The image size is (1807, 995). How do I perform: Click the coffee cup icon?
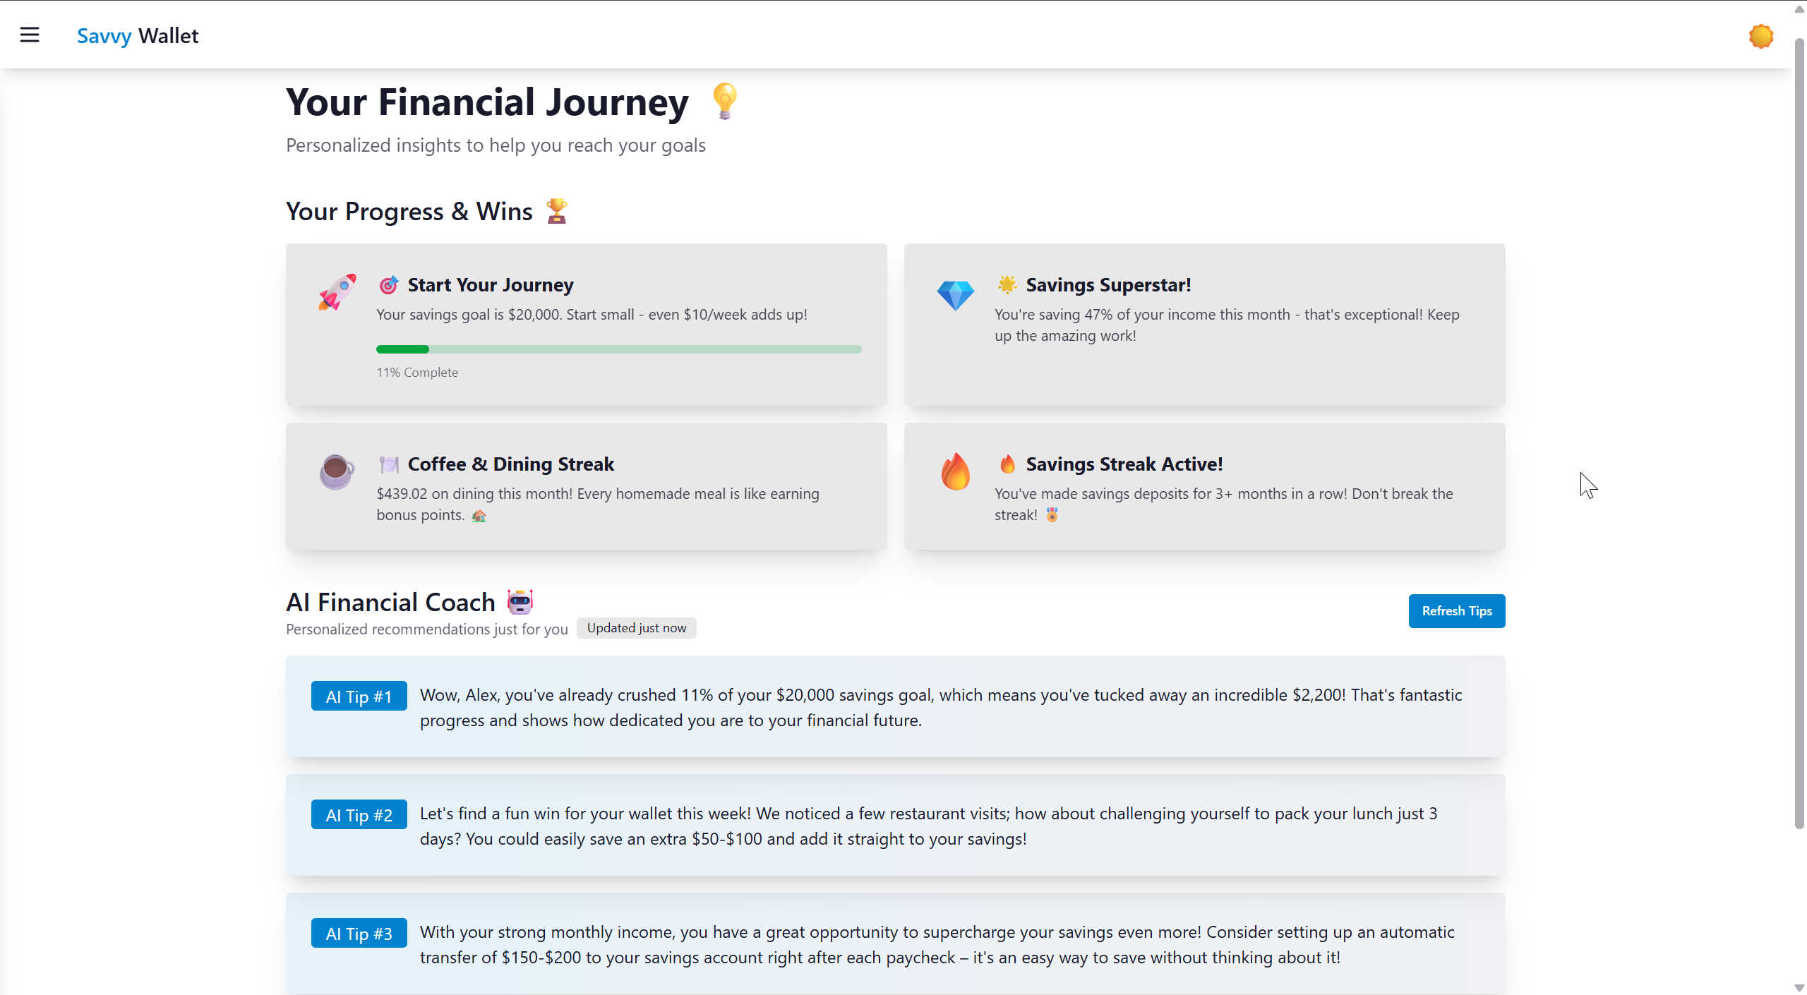(x=337, y=471)
